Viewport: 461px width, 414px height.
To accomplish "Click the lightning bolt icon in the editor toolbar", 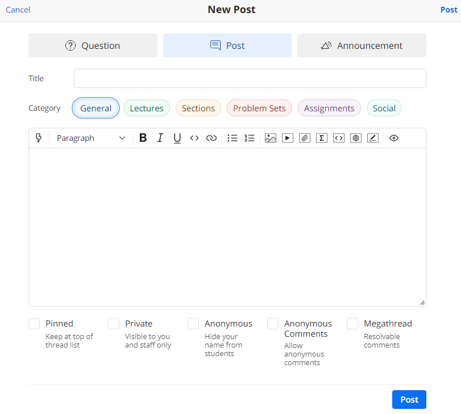I will click(x=39, y=138).
